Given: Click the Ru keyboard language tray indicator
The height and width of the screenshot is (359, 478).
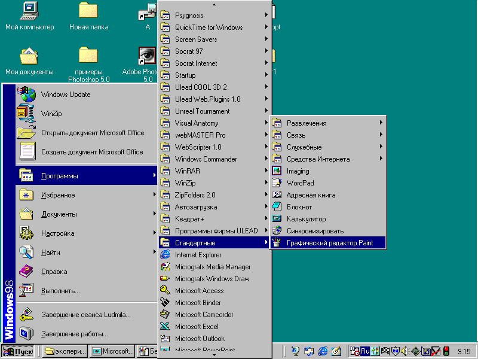Looking at the screenshot, I should click(365, 351).
